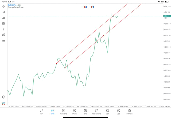Tap the red-blue circular clock icon

tap(92, 7)
